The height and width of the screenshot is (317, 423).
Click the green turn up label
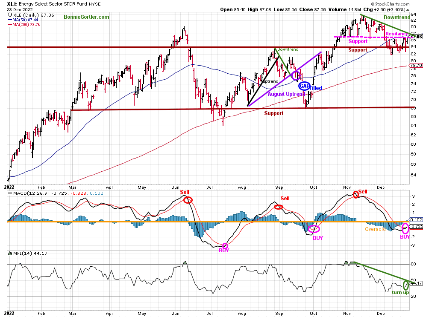(x=400, y=293)
